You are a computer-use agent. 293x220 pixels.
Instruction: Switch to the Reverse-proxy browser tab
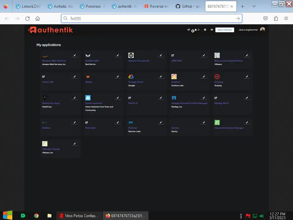[x=157, y=6]
